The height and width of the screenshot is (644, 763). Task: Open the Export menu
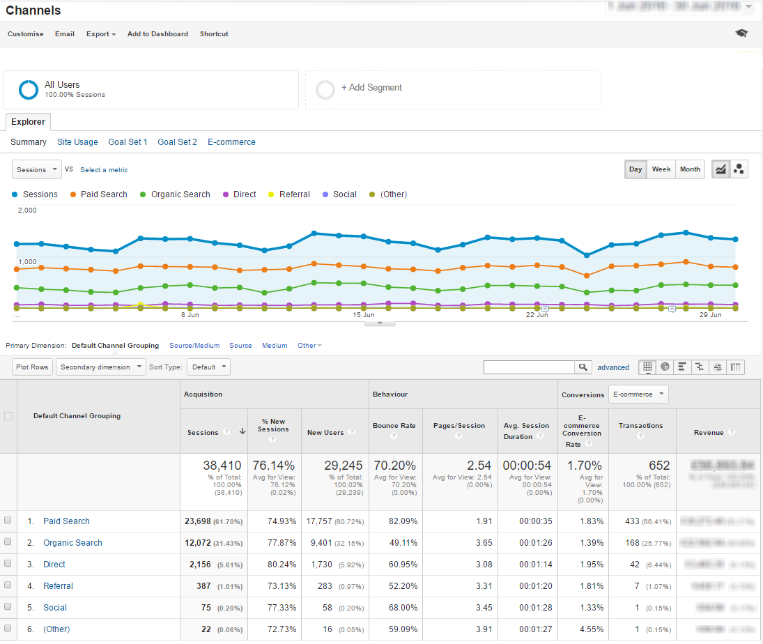pos(101,34)
